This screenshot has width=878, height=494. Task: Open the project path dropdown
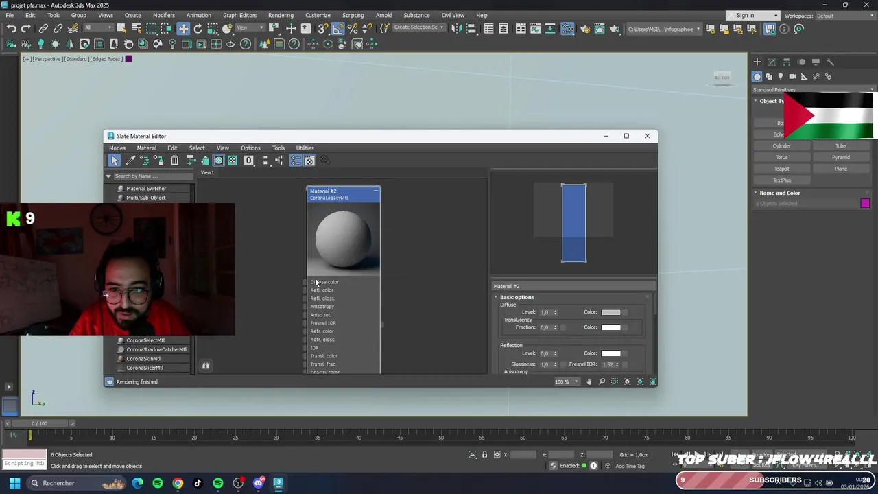(x=664, y=29)
